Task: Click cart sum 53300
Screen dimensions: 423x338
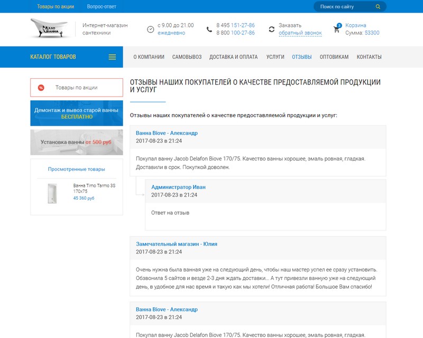Action: click(372, 33)
